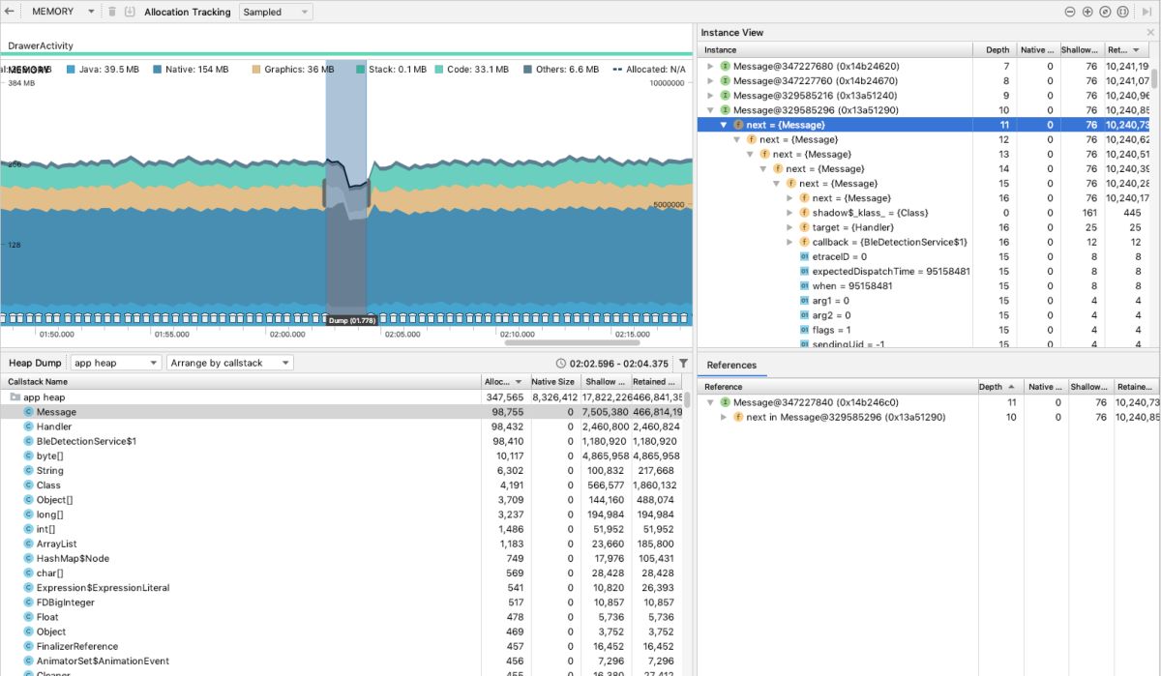
Task: Open the Arrange by callstack dropdown
Action: [229, 363]
